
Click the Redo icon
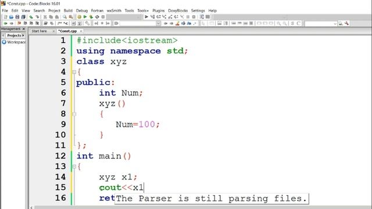(37, 17)
